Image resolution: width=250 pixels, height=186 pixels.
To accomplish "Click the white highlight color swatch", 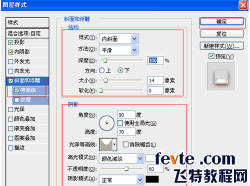I will coord(150,158).
